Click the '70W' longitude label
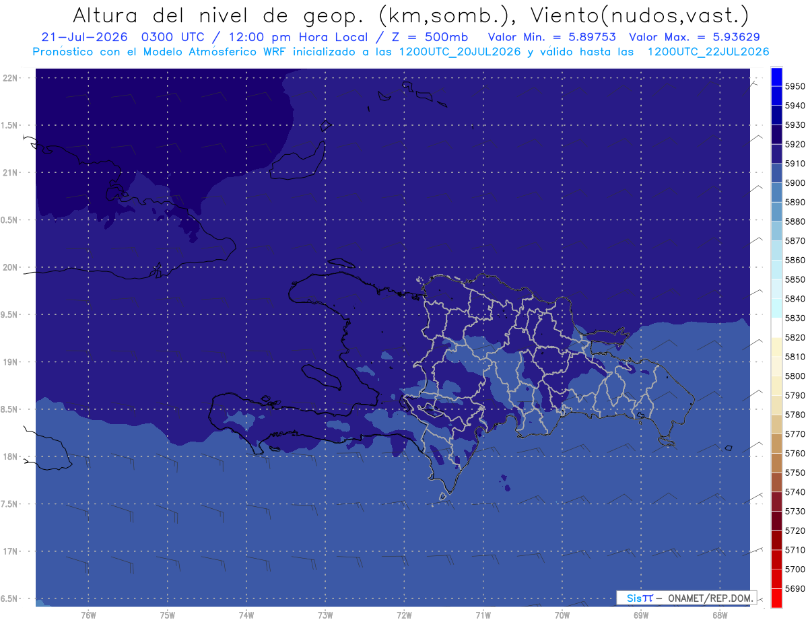Screen dimensions: 808x624 click(562, 615)
